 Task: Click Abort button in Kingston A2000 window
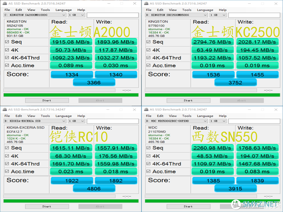[x=100, y=101]
